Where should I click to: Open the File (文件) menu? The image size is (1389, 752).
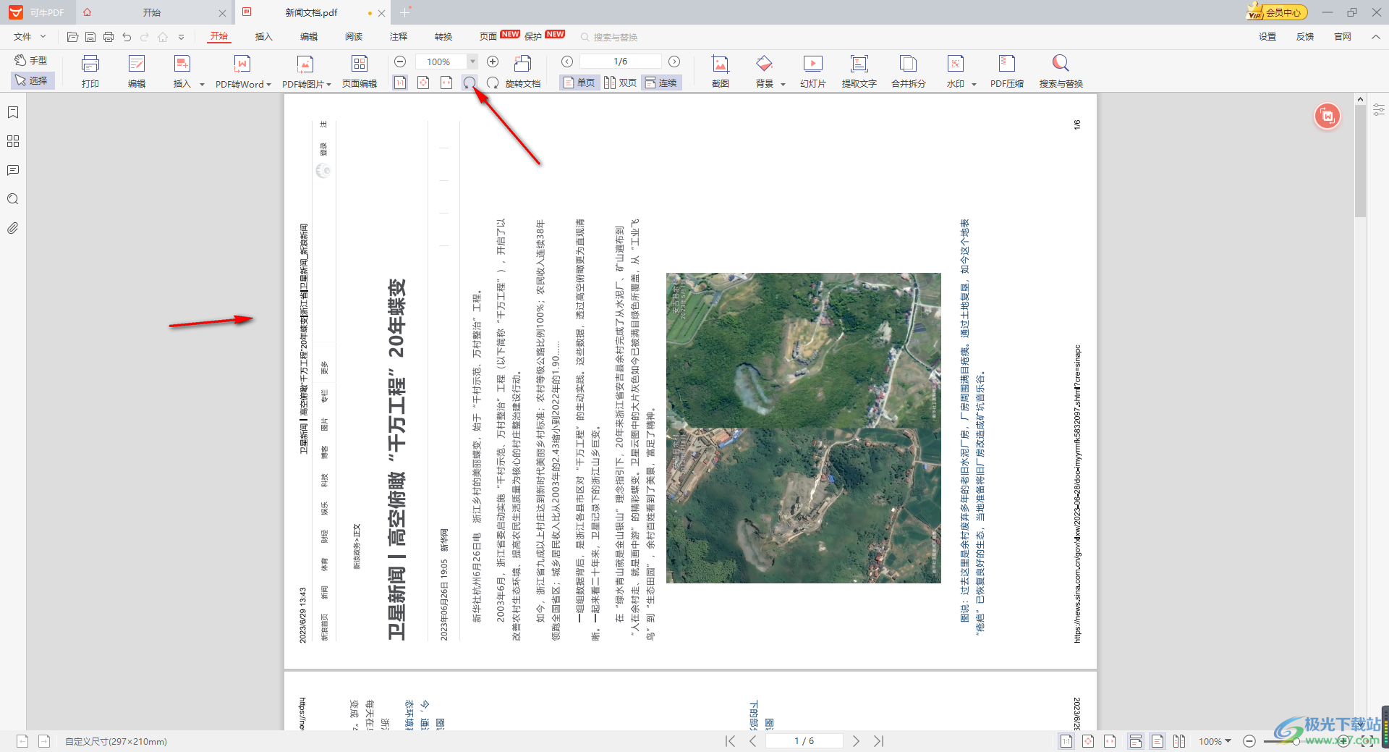click(30, 36)
